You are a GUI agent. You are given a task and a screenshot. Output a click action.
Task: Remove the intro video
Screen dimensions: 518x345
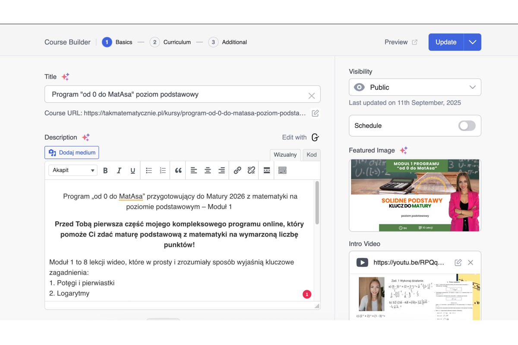(471, 262)
